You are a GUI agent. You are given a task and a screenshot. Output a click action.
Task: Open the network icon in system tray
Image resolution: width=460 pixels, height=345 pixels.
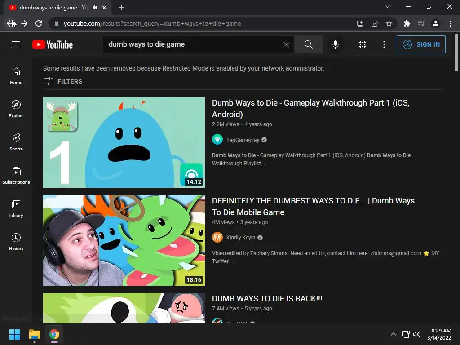coord(406,334)
